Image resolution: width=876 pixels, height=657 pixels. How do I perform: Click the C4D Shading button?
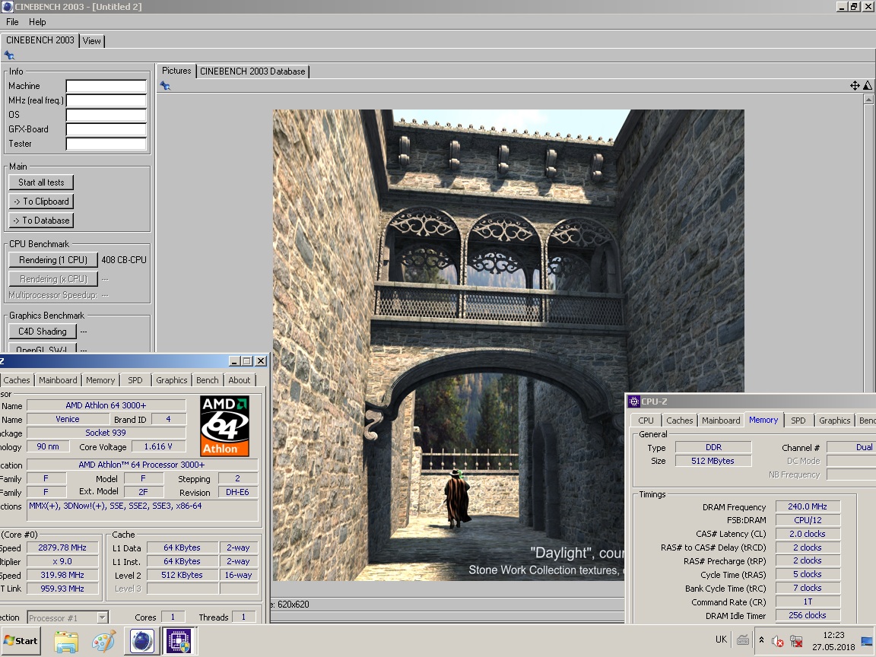point(43,332)
